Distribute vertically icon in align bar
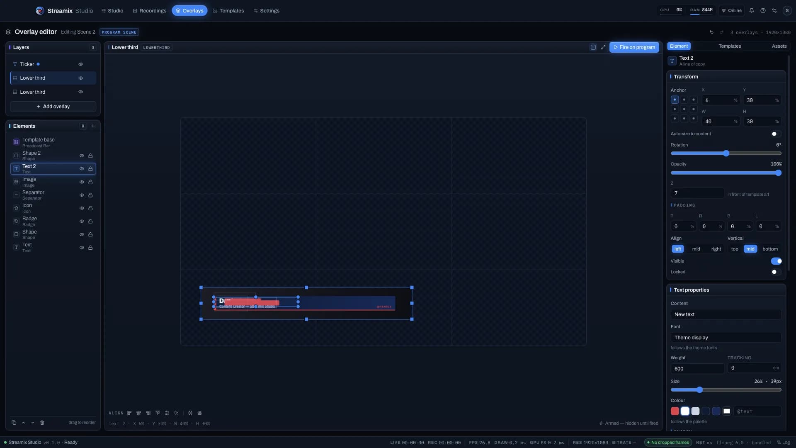Image resolution: width=796 pixels, height=448 pixels. (200, 413)
